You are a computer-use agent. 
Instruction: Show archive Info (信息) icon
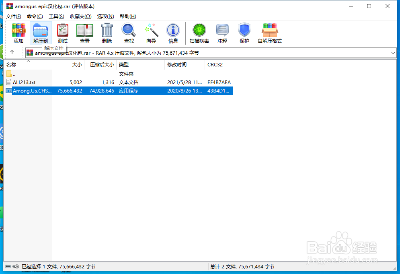coord(173,33)
